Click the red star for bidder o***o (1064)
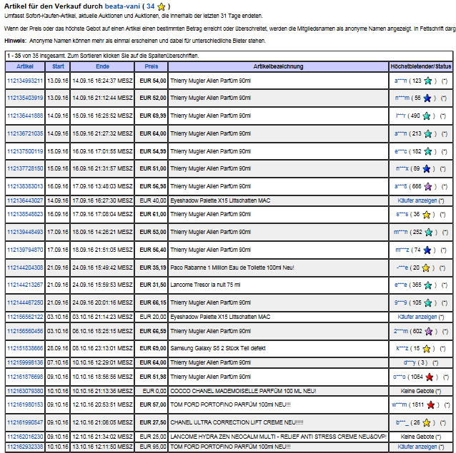This screenshot has width=456, height=453. coord(430,377)
